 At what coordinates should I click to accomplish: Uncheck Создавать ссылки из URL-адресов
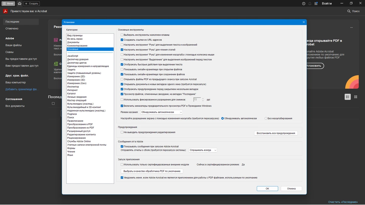[122, 40]
